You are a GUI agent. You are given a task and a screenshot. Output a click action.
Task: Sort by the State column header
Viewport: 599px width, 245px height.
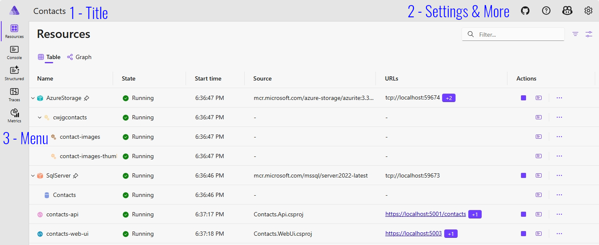pyautogui.click(x=129, y=78)
